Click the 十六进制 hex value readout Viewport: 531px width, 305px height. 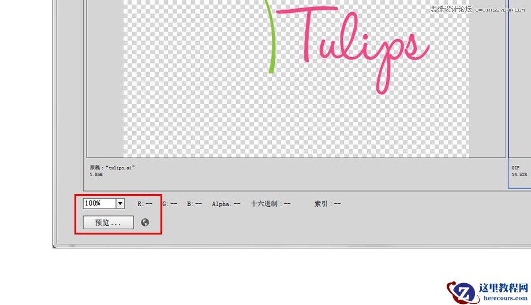point(271,204)
